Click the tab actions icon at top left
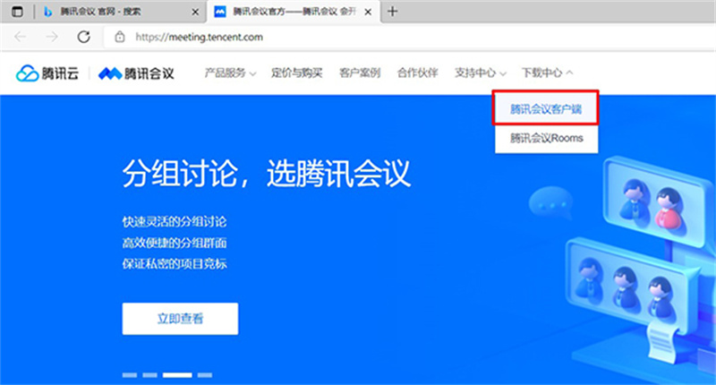Viewport: 716px width, 385px height. pos(16,12)
